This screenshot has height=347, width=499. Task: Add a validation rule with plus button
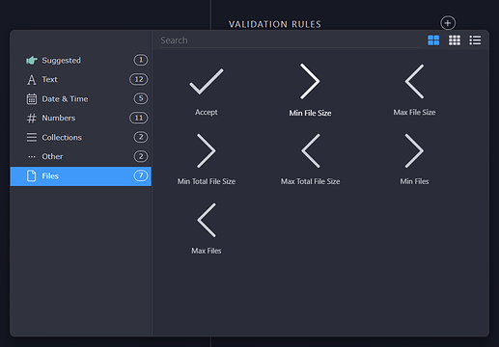(448, 23)
